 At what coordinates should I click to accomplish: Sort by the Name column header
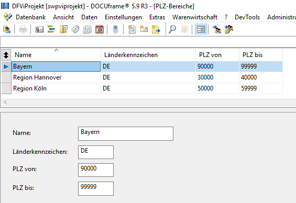(56, 55)
